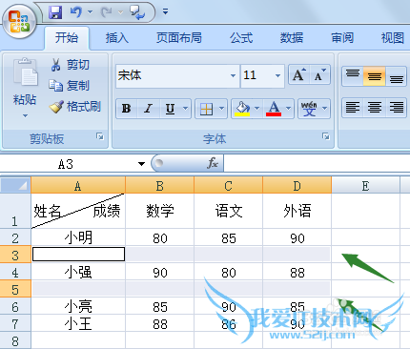
Task: Select column D header
Action: 297,185
